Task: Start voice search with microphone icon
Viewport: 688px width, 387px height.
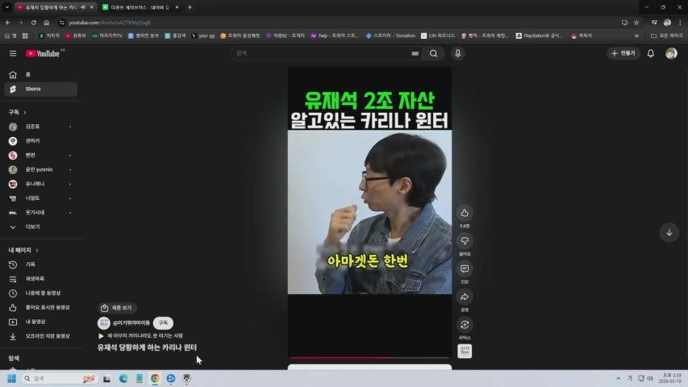Action: (457, 53)
